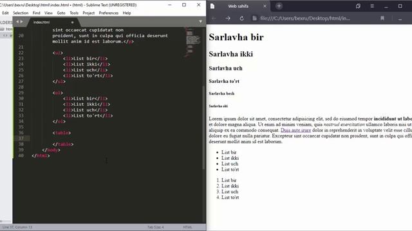Screen dimensions: 412x231
Task: Click the opening ul tag on line 22
Action: pyautogui.click(x=57, y=53)
